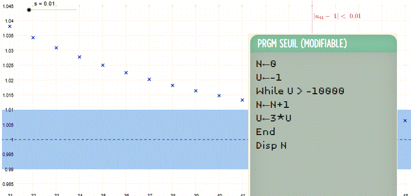Select the blue cross point at n=40

click(219, 96)
